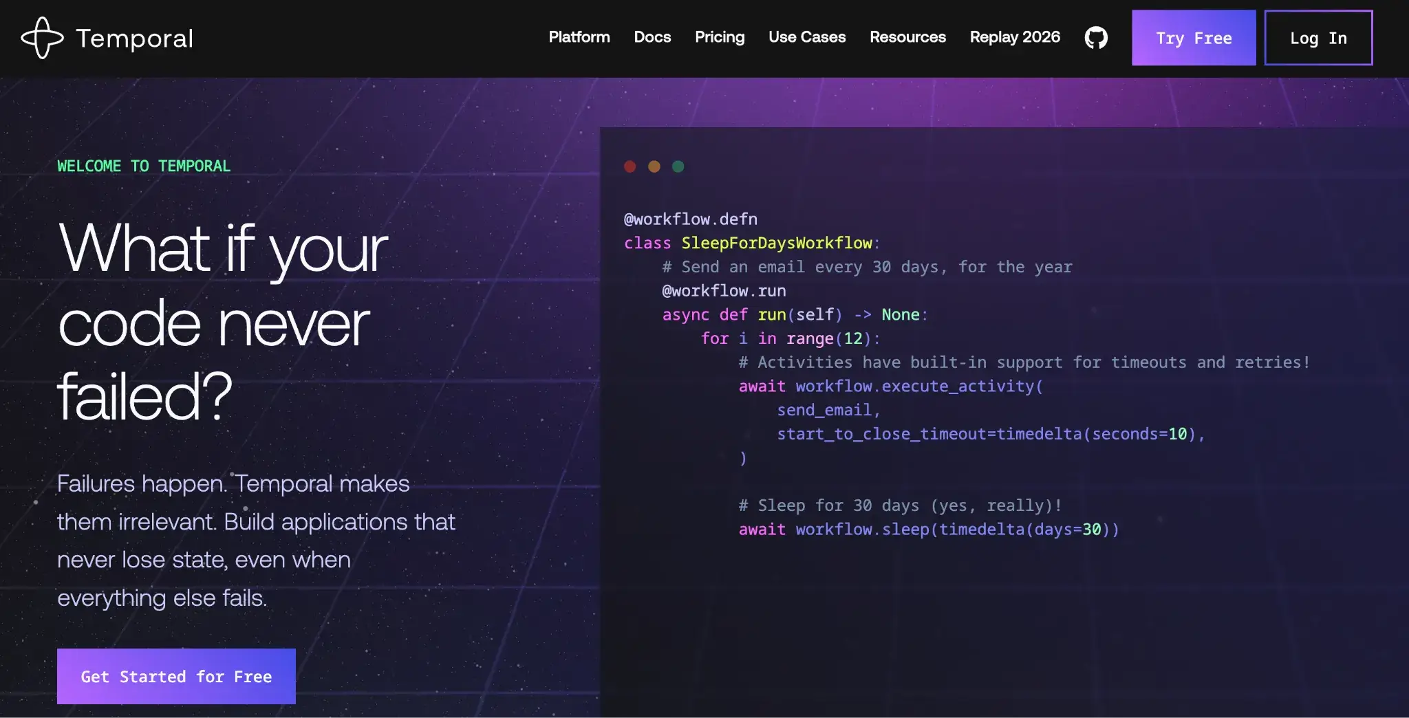Click 'for i in range(12):' line
Screen dimensions: 1409x718
click(790, 338)
